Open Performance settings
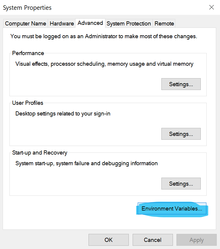The height and width of the screenshot is (249, 220). [181, 84]
